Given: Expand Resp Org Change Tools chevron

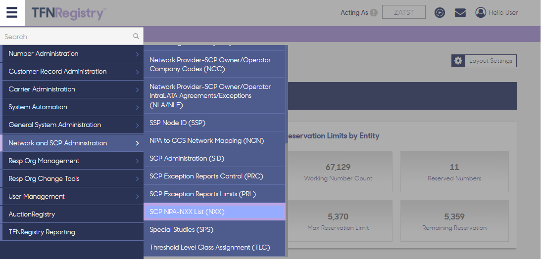Looking at the screenshot, I should tap(137, 179).
